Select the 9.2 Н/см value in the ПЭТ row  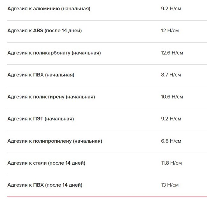[x=171, y=119]
